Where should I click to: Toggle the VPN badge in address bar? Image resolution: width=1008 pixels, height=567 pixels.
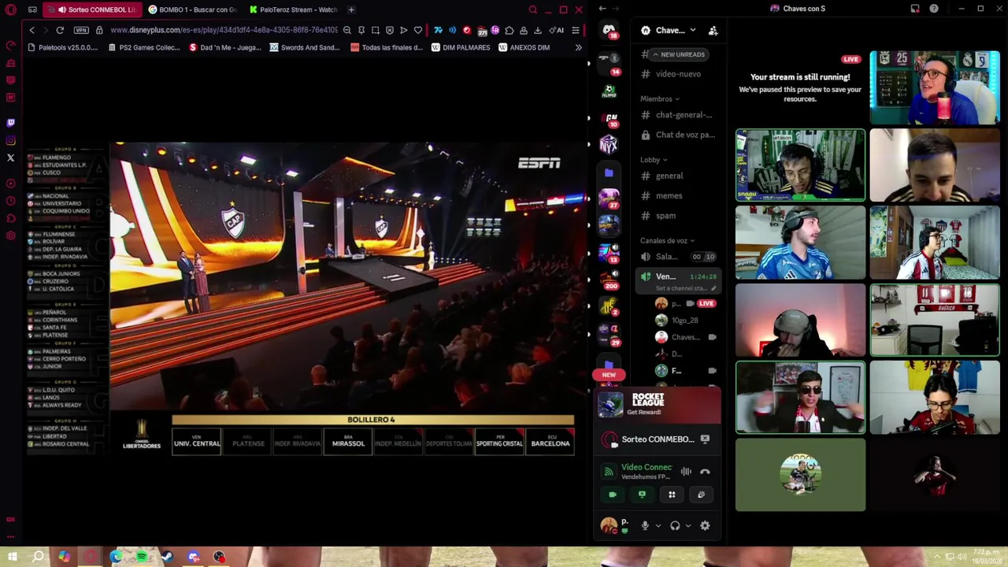point(81,30)
